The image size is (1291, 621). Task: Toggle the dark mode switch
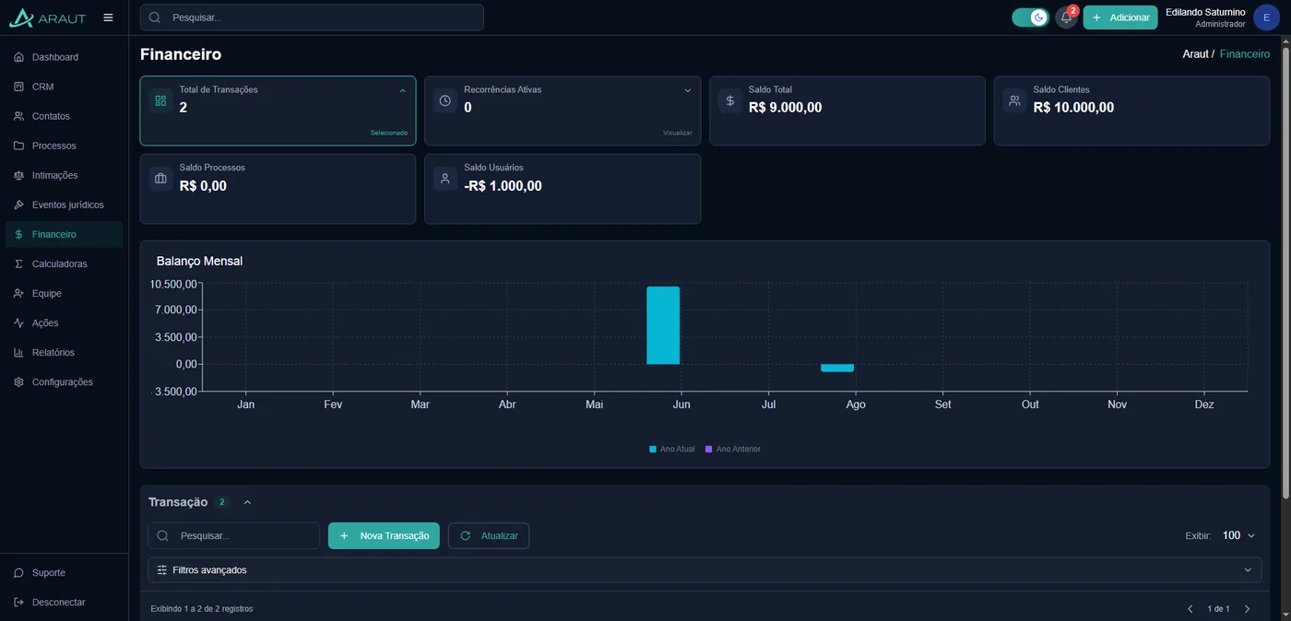[x=1030, y=18]
